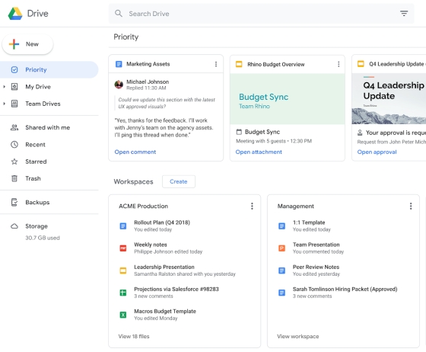Click View 18 files link
Screen dimensions: 426x352
point(134,337)
